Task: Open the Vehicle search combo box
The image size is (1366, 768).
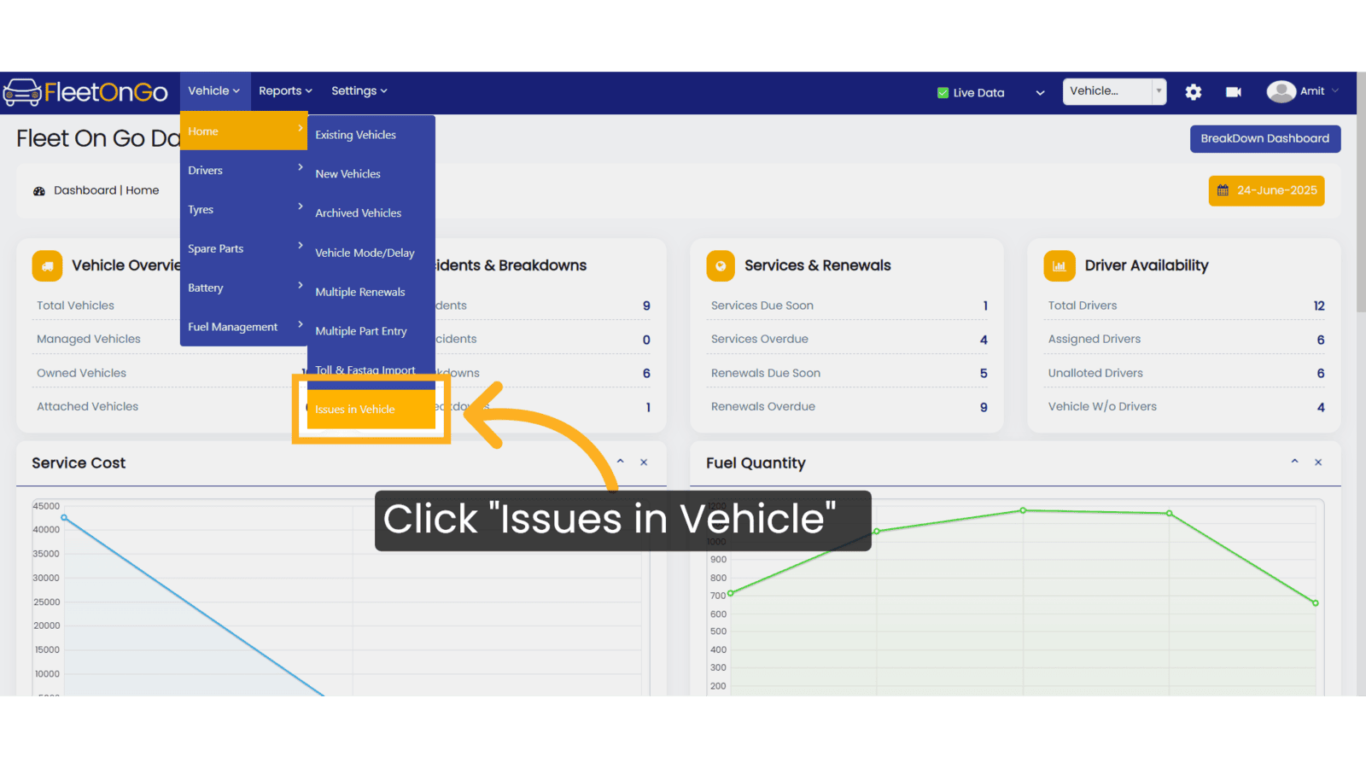Action: click(1114, 91)
